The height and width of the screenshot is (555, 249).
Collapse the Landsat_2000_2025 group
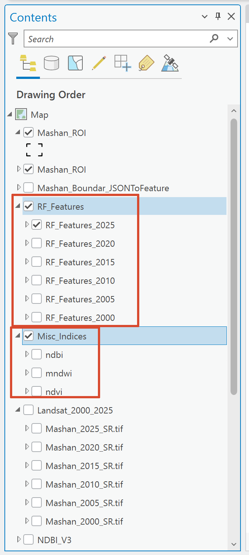coord(18,410)
